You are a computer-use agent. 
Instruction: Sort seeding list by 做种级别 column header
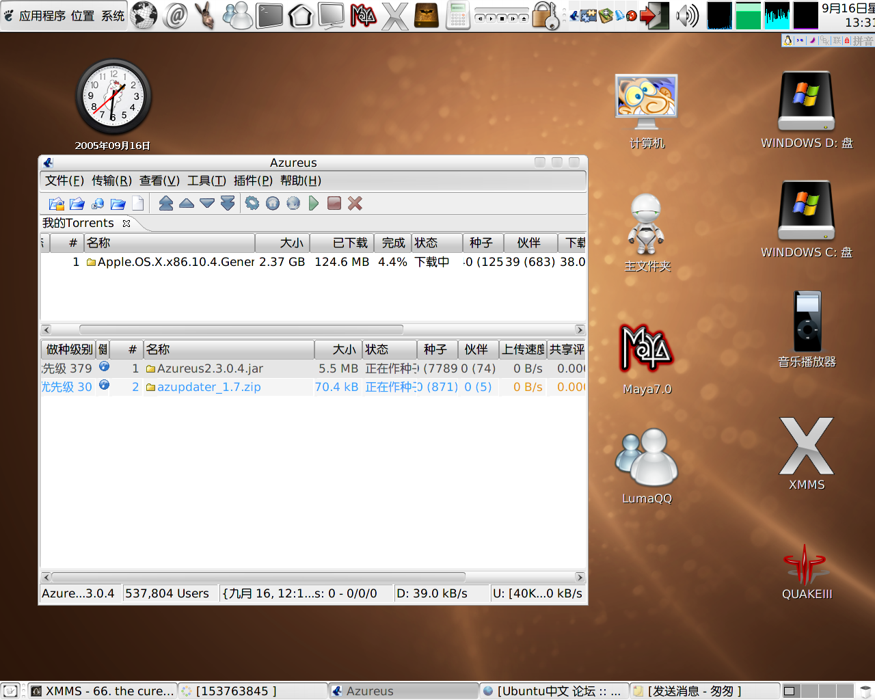point(68,349)
